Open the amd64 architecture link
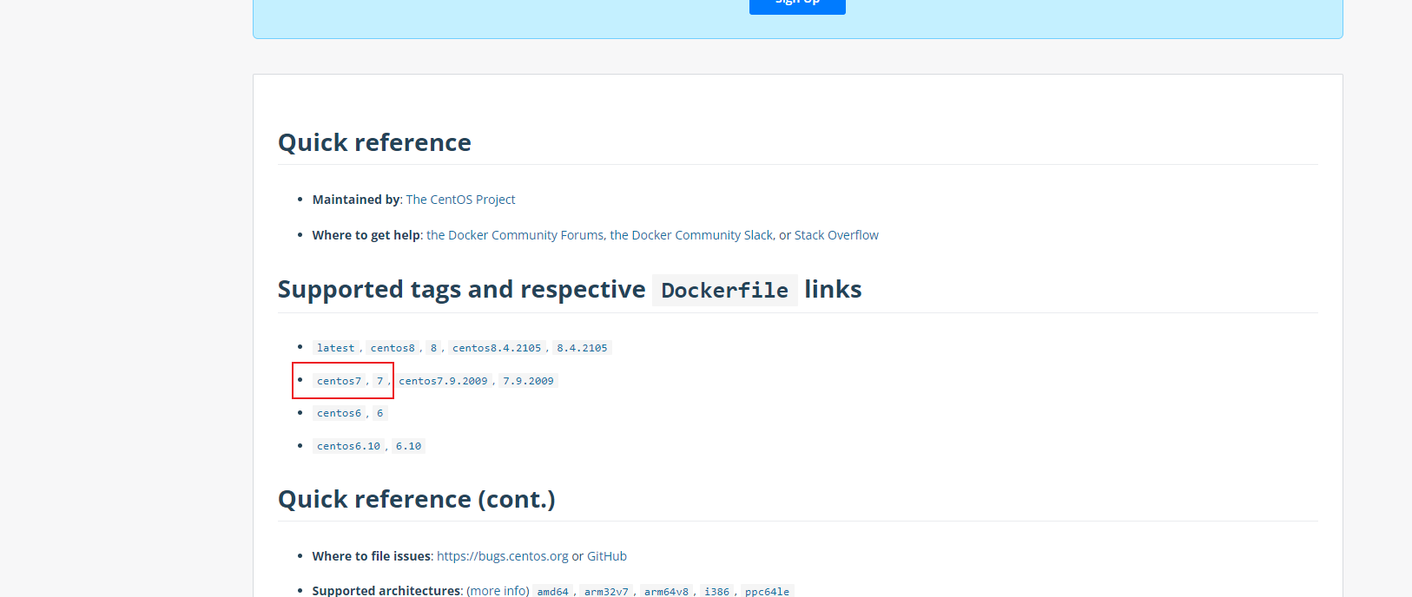The image size is (1412, 597). [552, 591]
